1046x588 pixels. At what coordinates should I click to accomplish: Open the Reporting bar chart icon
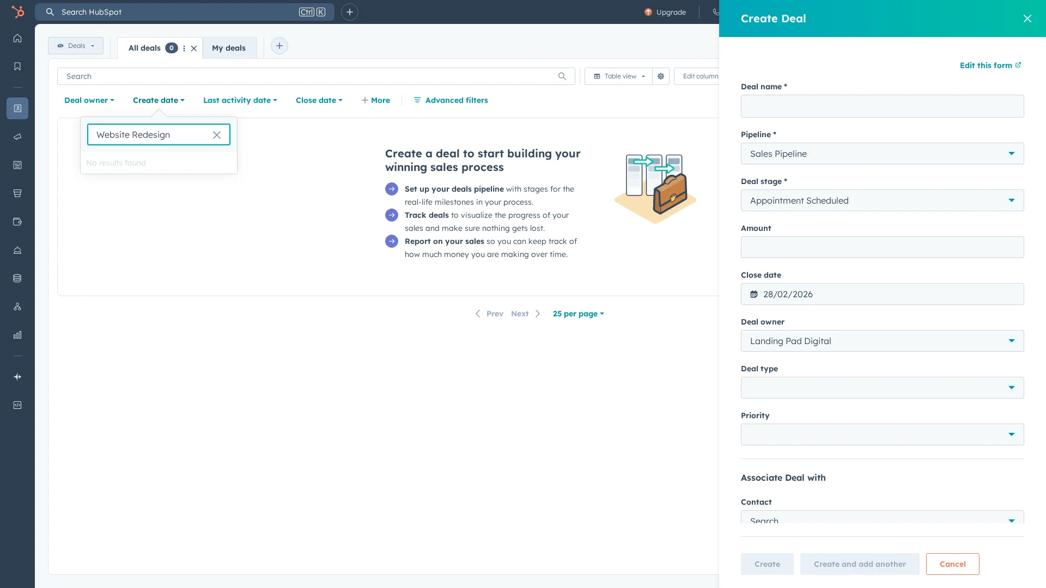click(x=17, y=335)
